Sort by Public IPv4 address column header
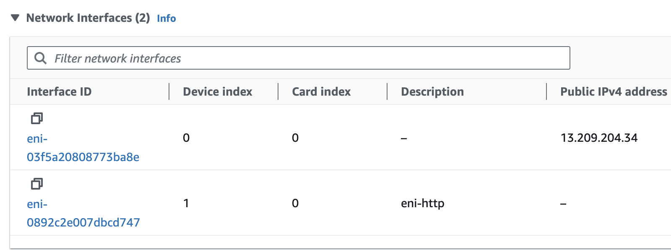The height and width of the screenshot is (250, 671). point(614,91)
